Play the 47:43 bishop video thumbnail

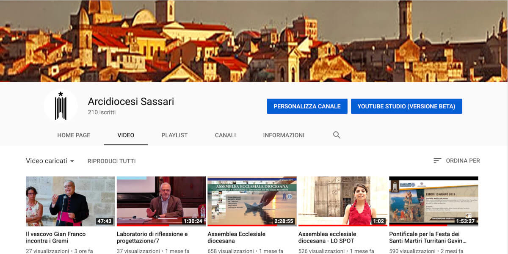tap(70, 201)
